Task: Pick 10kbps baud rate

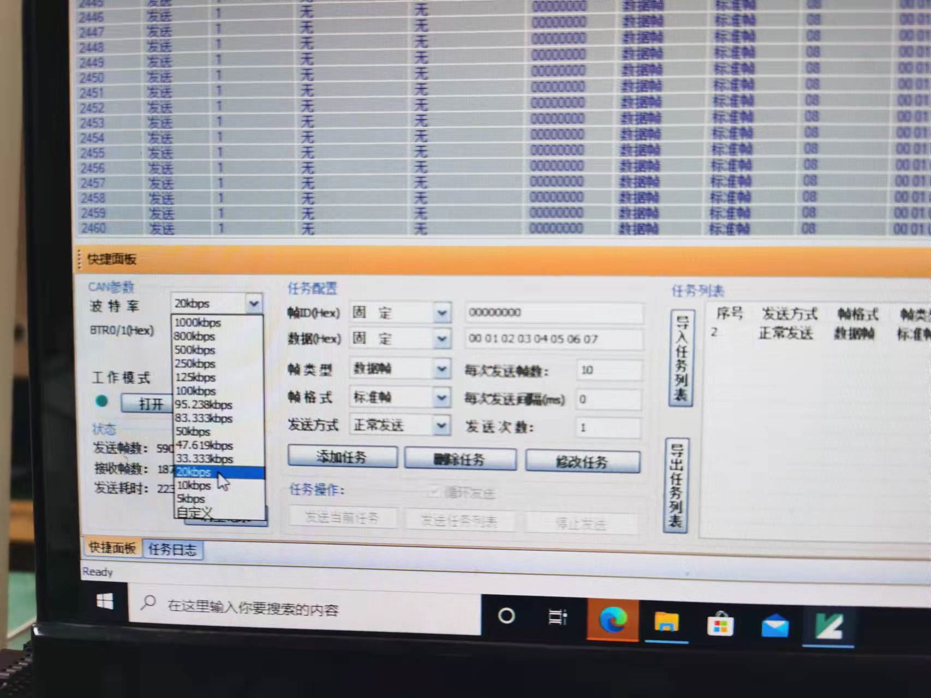Action: [x=219, y=485]
